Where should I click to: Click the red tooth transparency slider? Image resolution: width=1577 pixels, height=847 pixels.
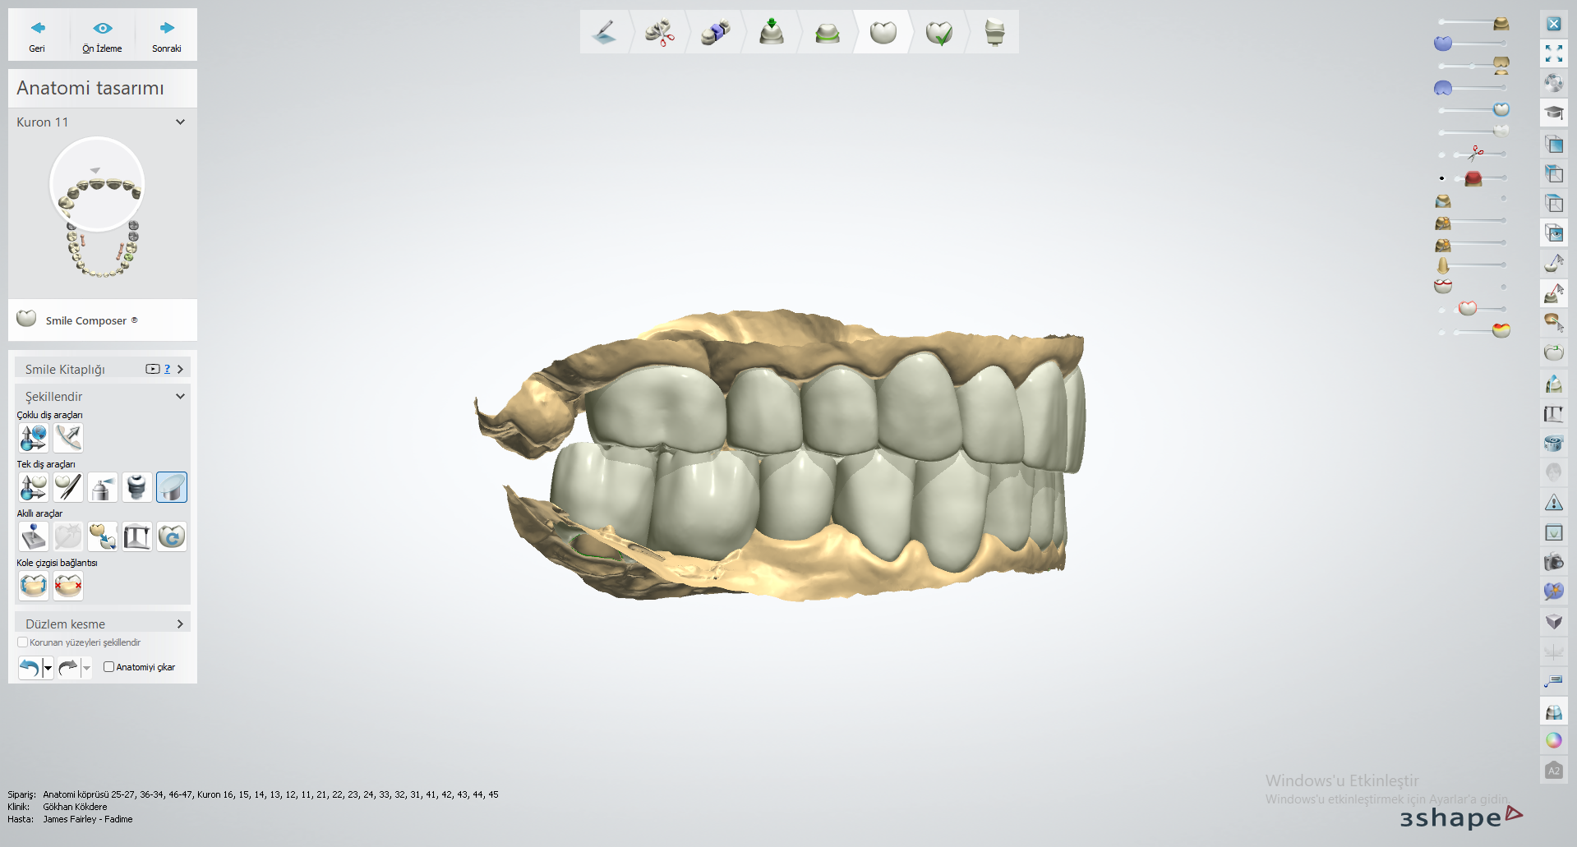click(x=1473, y=178)
